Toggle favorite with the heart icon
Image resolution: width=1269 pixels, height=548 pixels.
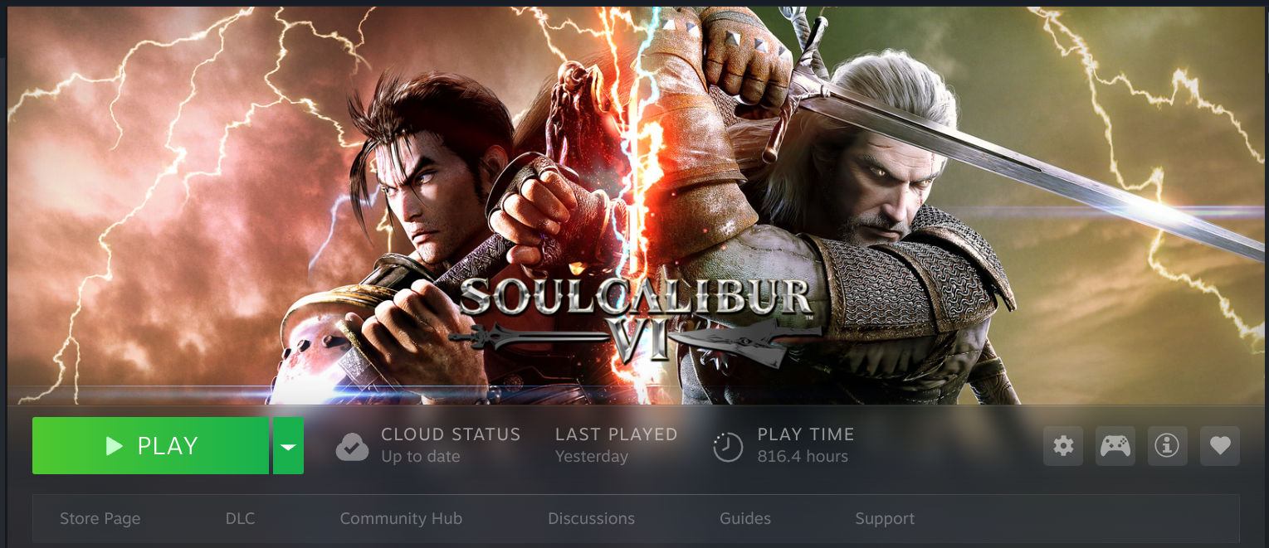(1219, 446)
